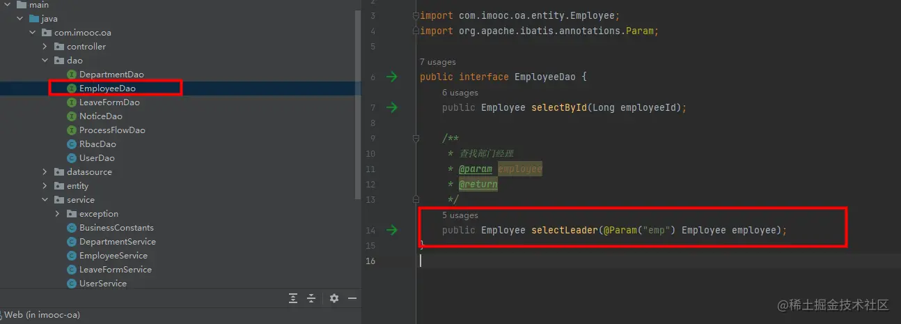Hide the tool window with minus icon
The width and height of the screenshot is (901, 324).
pyautogui.click(x=352, y=298)
